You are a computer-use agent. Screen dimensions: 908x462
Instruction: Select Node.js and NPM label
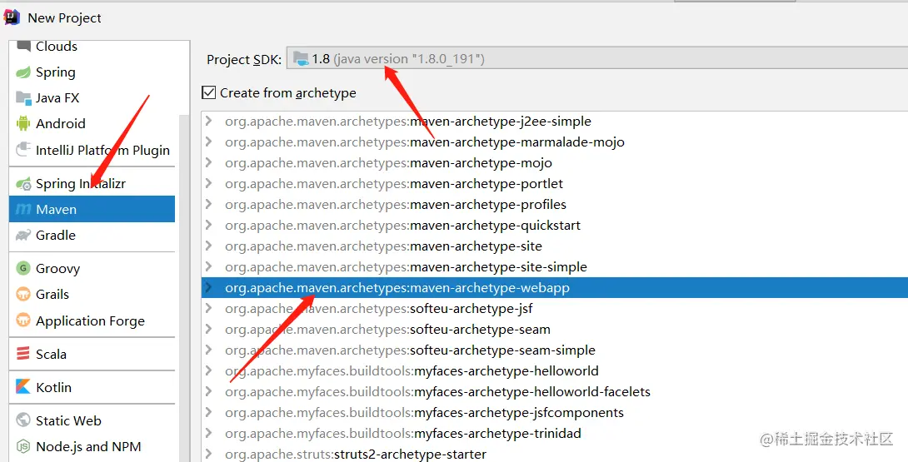(x=88, y=446)
